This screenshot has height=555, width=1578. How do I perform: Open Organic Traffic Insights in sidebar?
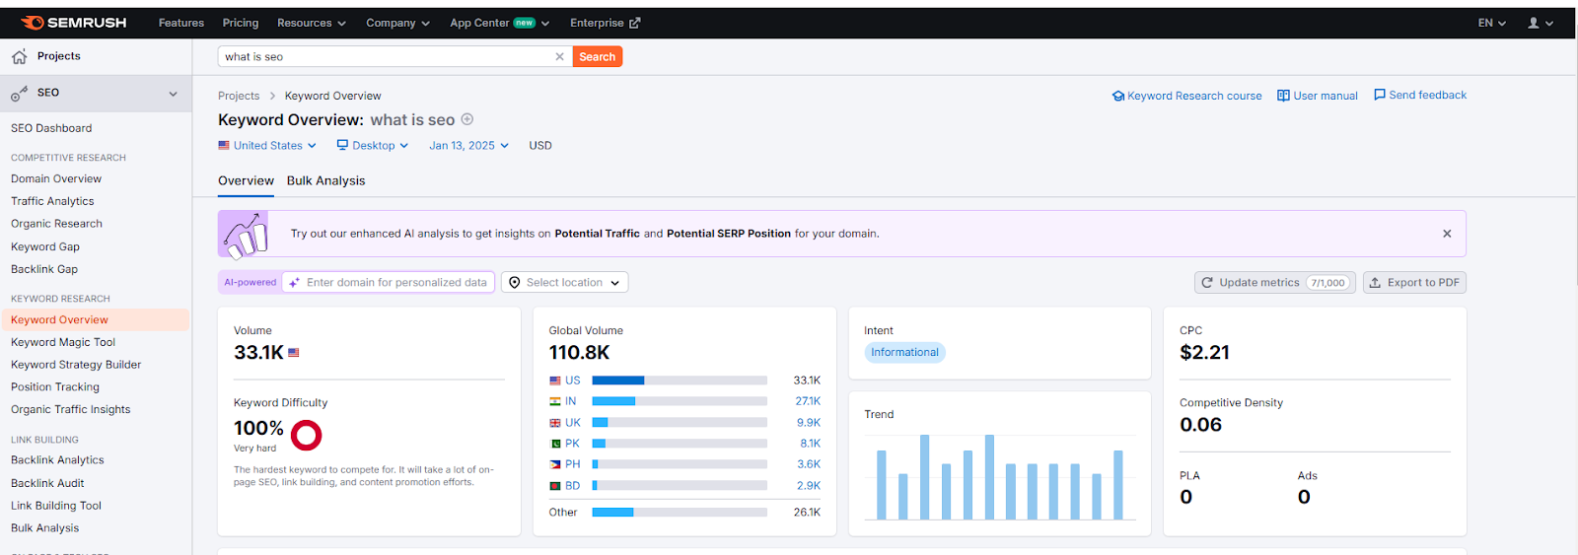point(70,409)
